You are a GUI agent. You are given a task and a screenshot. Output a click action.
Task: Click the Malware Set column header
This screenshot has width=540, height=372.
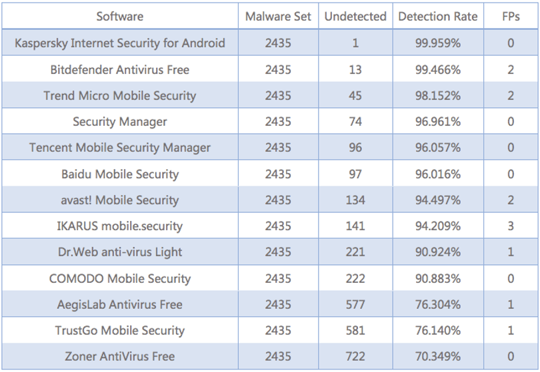click(278, 16)
